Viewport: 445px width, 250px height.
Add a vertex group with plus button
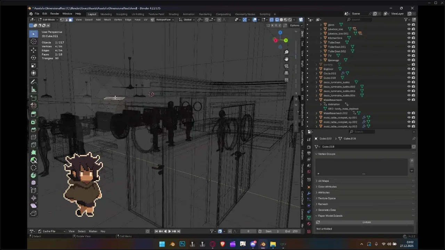point(412,160)
